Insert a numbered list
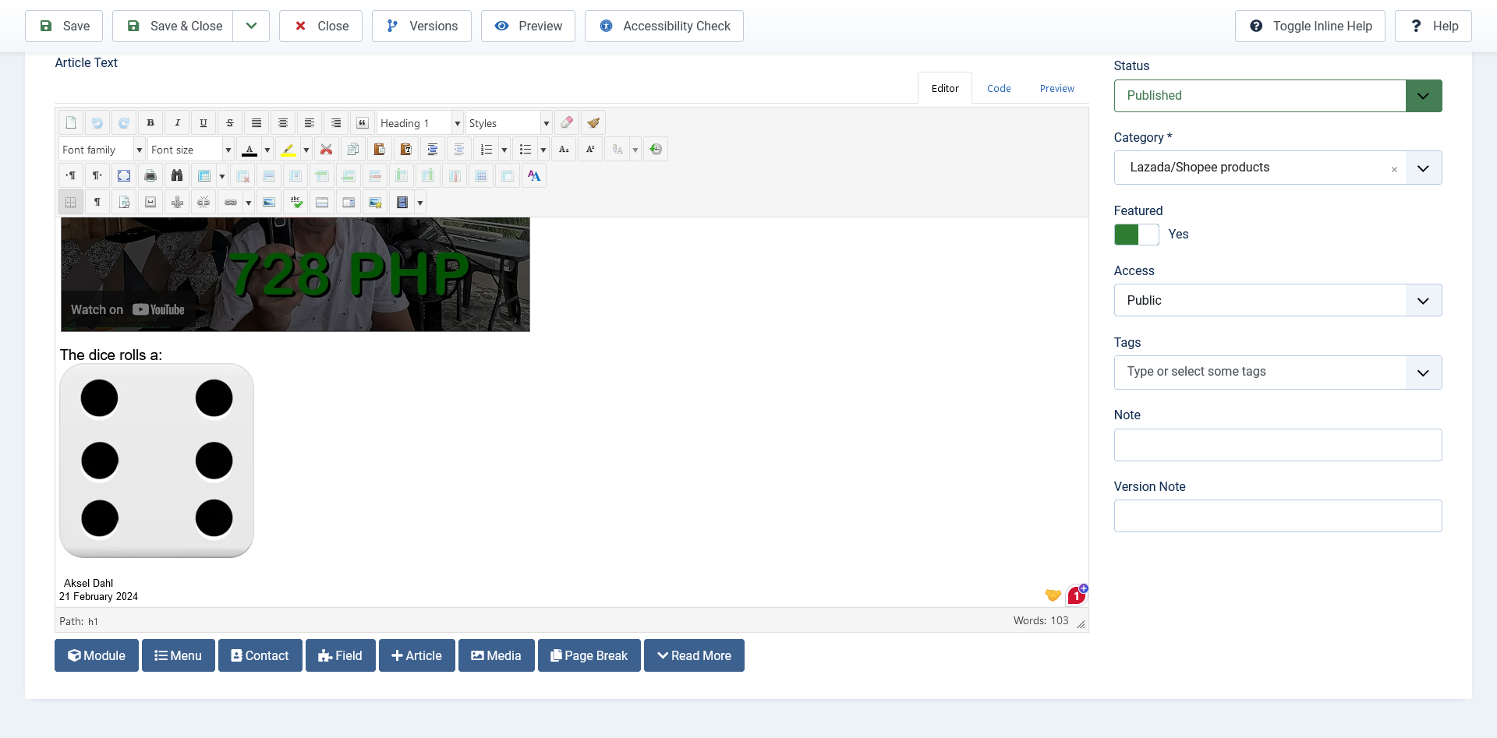 [x=487, y=149]
